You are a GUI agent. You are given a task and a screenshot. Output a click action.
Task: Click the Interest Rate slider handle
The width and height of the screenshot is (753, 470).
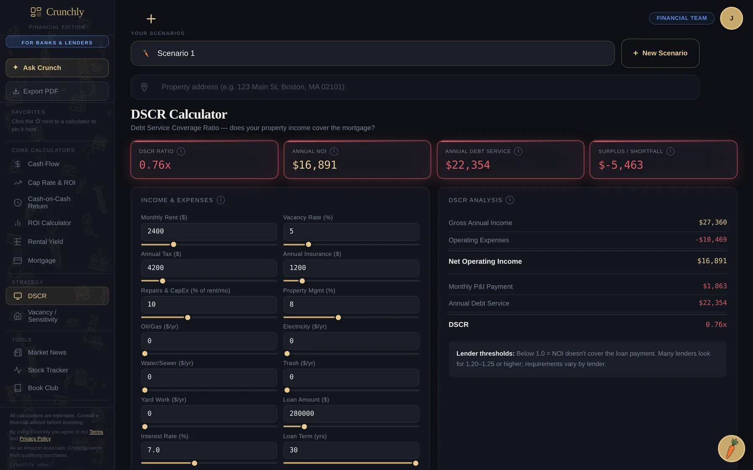pos(195,463)
